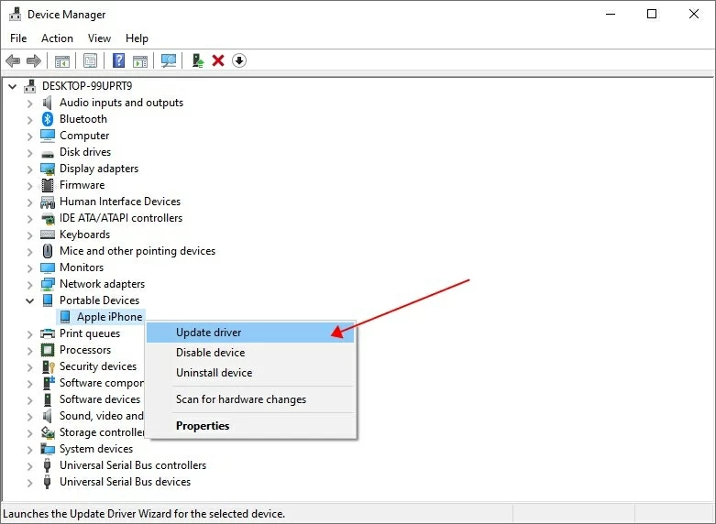Click the Help toolbar icon with question mark
The image size is (716, 524).
pos(118,60)
